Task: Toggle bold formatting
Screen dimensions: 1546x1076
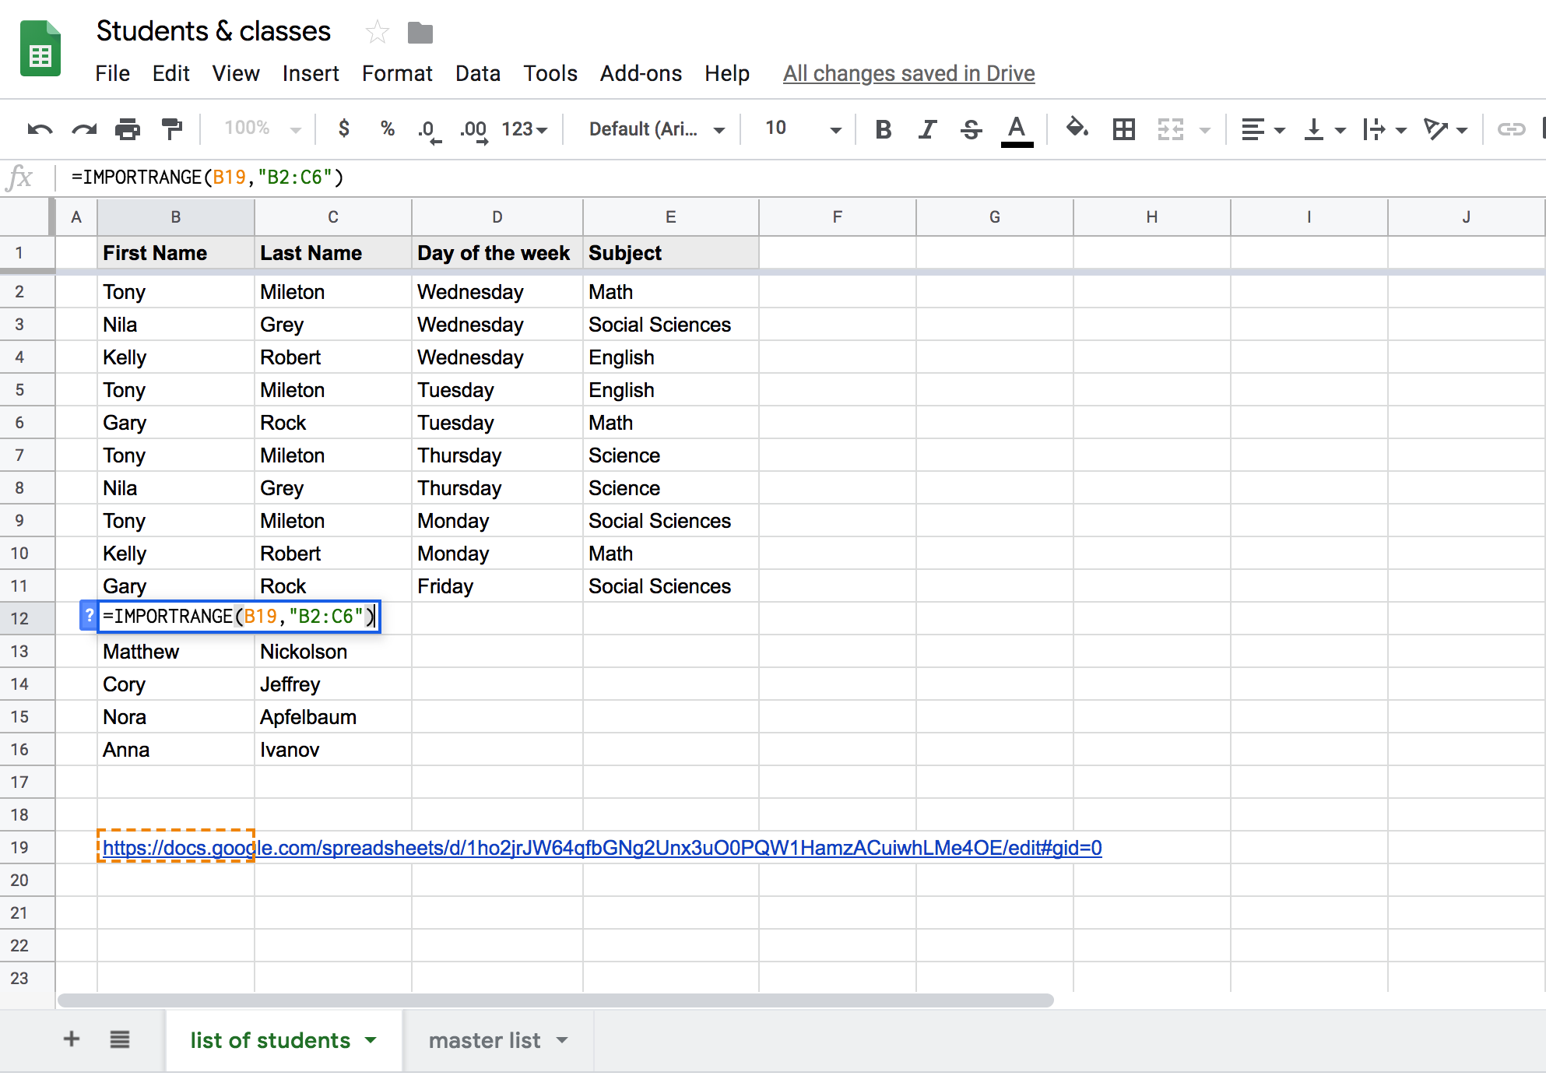Action: click(x=884, y=129)
